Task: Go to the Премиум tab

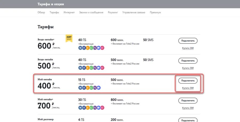Action: click(x=155, y=12)
